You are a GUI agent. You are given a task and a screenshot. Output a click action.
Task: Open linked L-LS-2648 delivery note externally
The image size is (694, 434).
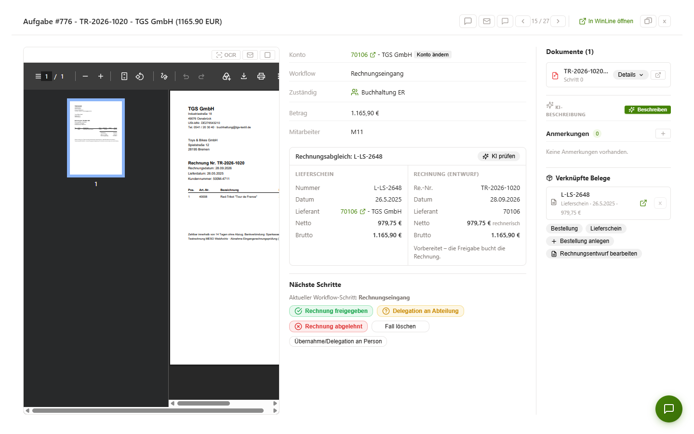click(x=643, y=203)
